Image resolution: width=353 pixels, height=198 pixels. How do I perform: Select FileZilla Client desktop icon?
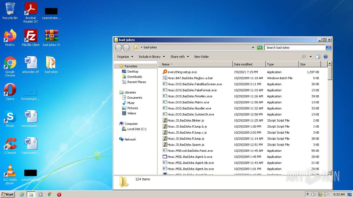pos(31,38)
